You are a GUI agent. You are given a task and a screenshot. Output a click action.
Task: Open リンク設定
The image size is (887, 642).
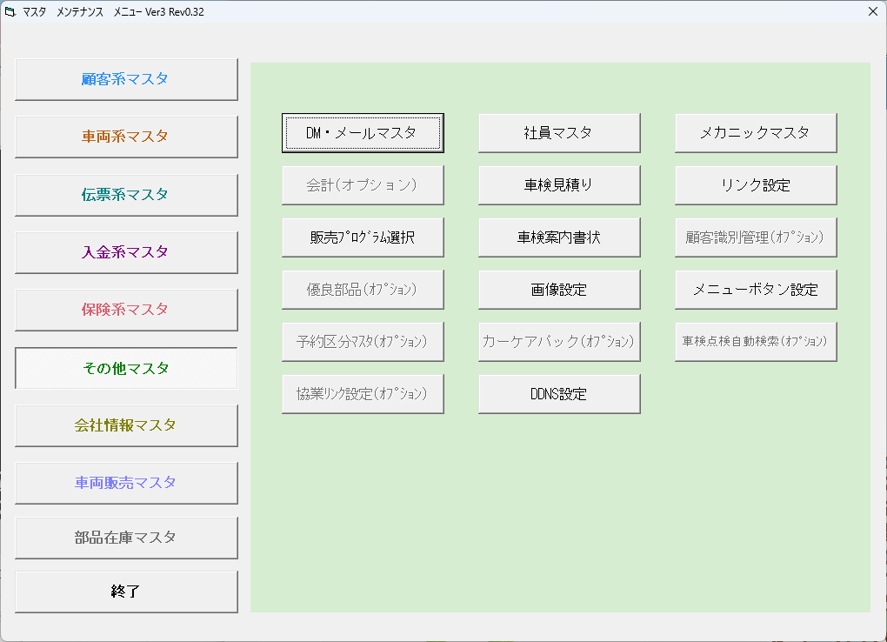[756, 185]
